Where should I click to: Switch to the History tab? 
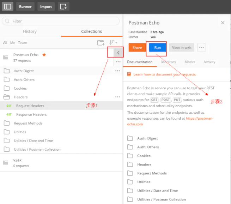tap(30, 31)
